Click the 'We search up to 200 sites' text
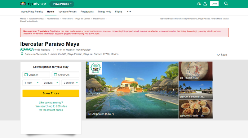 [x=51, y=106]
